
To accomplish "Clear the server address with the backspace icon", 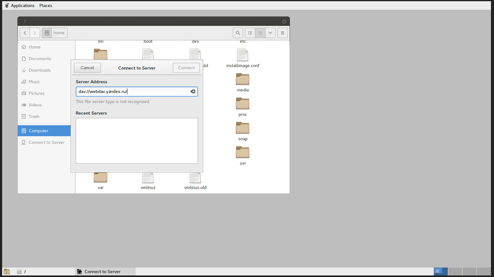I will [193, 91].
